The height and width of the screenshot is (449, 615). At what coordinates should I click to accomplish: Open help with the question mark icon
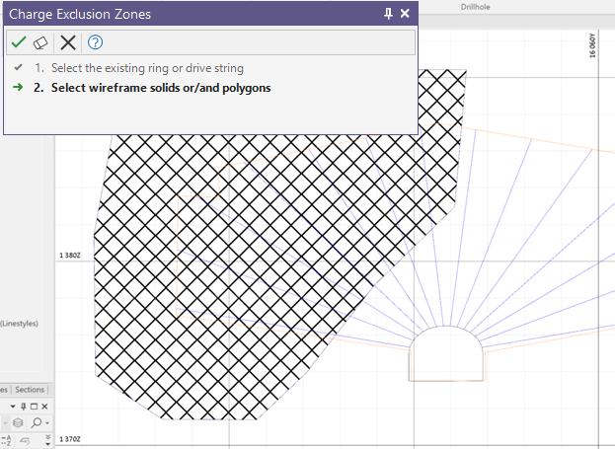click(95, 42)
